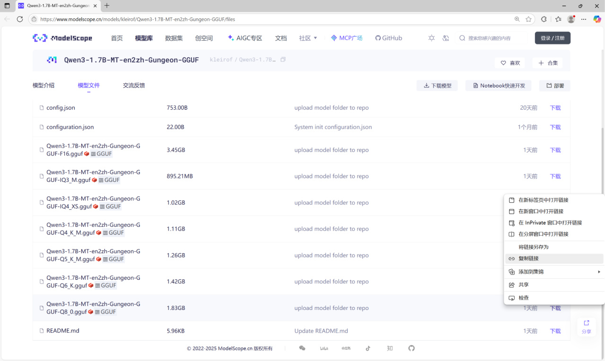This screenshot has height=361, width=605.
Task: Open the GGUF-IQ3_M.gguf file name
Action: 93,176
